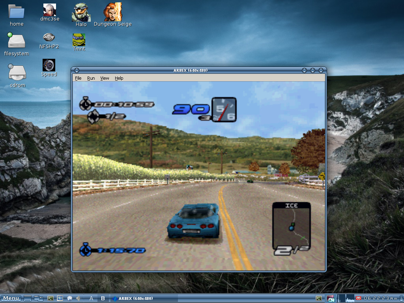Click the CPU usage graph in the tray
Viewport: 404px width, 303px height.
coord(350,298)
